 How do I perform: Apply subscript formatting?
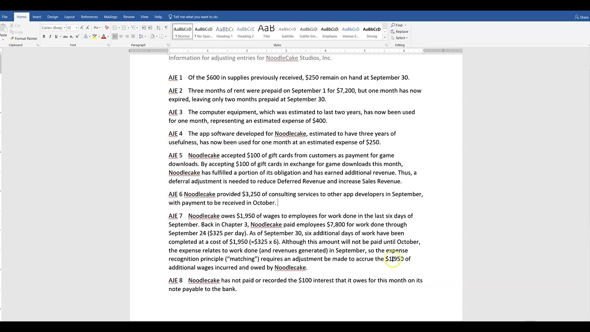(71, 36)
